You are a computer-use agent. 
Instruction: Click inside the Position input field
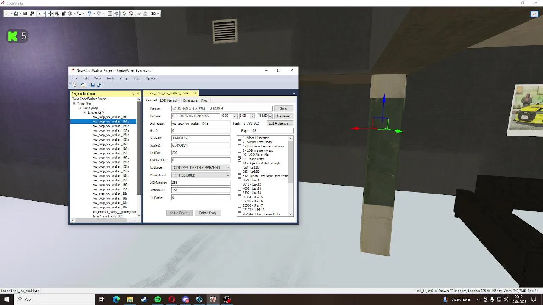[222, 109]
